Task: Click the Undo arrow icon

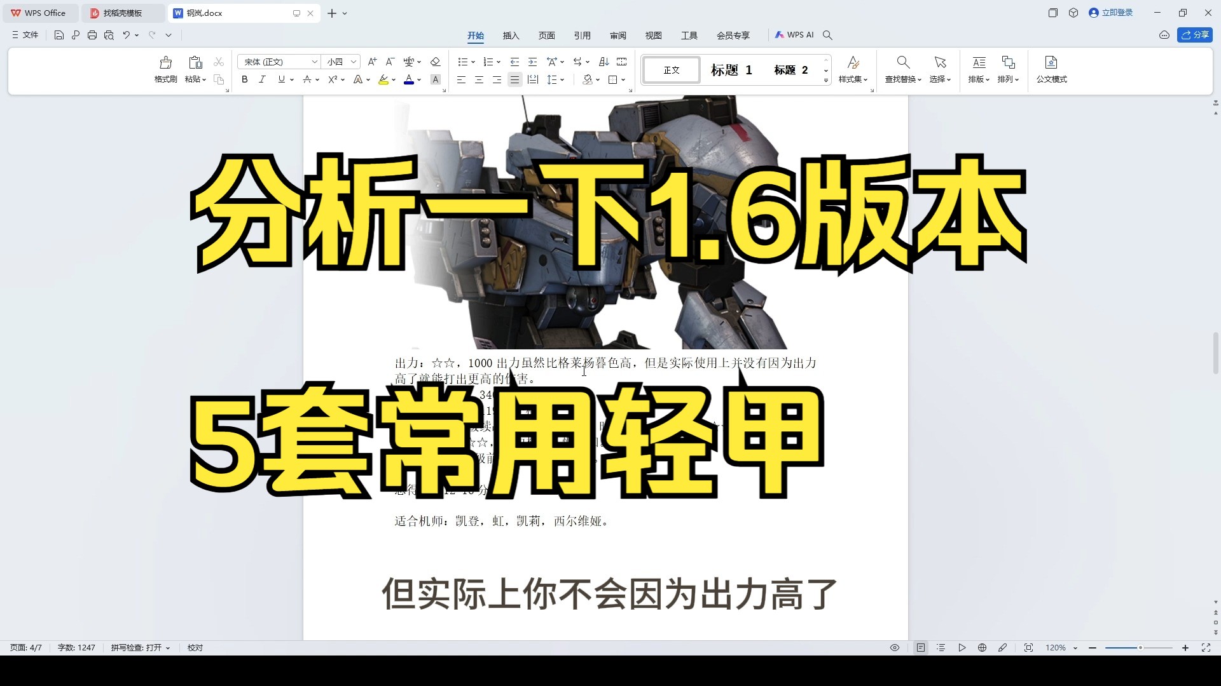Action: pos(127,35)
